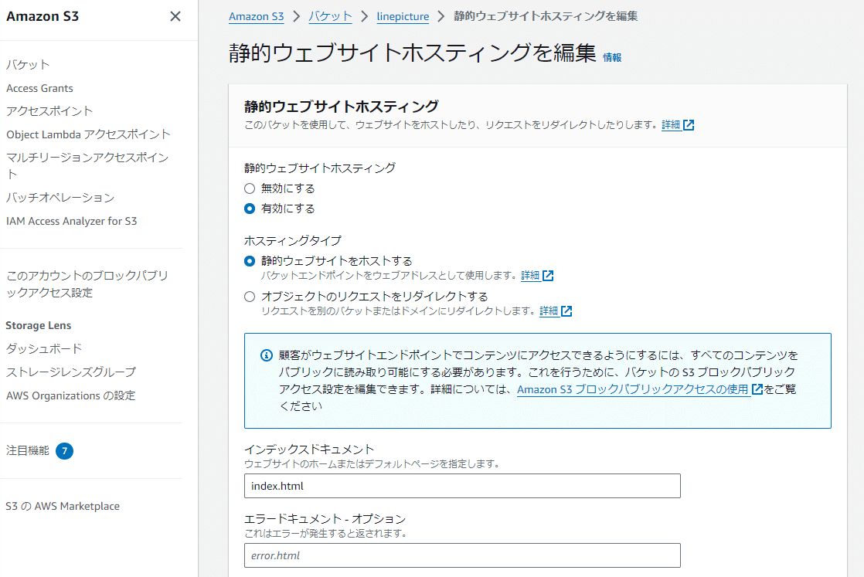
Task: Open 詳細 link in the hosting description
Action: click(671, 125)
